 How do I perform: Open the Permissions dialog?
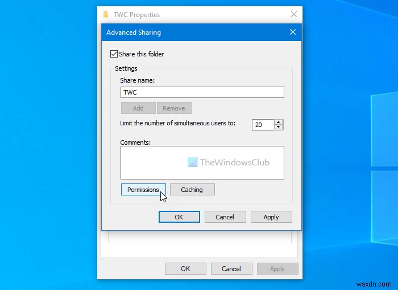tap(143, 190)
